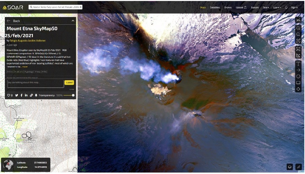The image size is (305, 174).
Task: Select the circle drawing tool
Action: click(298, 76)
